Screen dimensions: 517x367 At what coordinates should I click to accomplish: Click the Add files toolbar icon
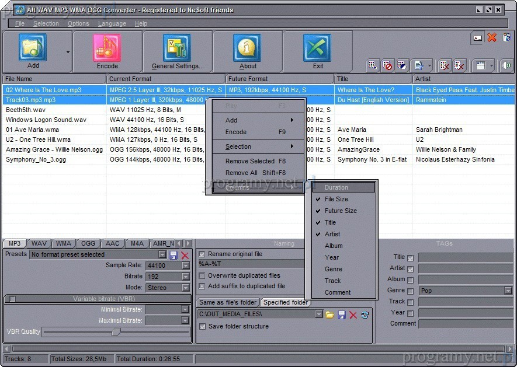point(33,48)
